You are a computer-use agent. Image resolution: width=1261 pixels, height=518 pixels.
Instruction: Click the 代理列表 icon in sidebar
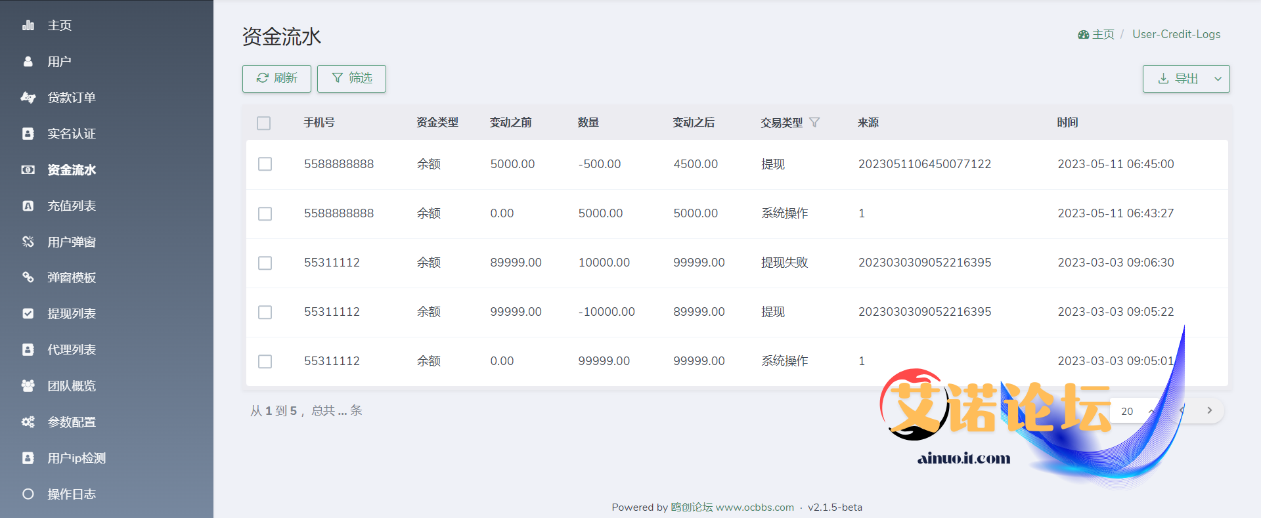(x=28, y=350)
